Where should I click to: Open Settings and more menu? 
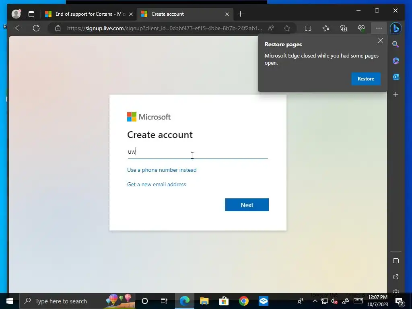[x=379, y=28]
